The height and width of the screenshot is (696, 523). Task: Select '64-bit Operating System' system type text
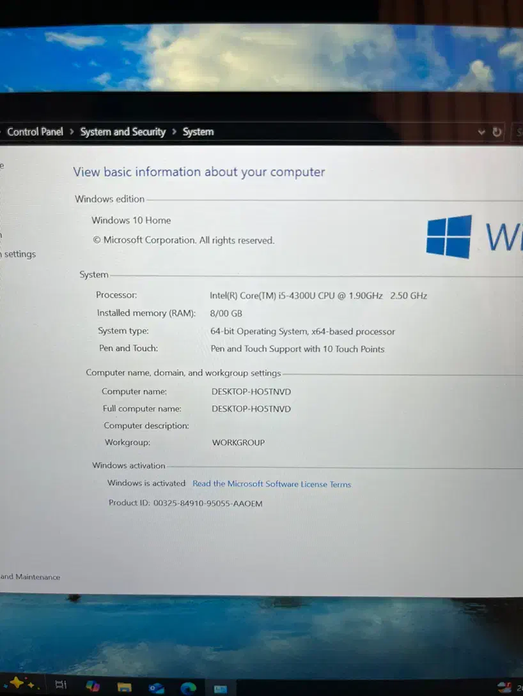pyautogui.click(x=258, y=331)
